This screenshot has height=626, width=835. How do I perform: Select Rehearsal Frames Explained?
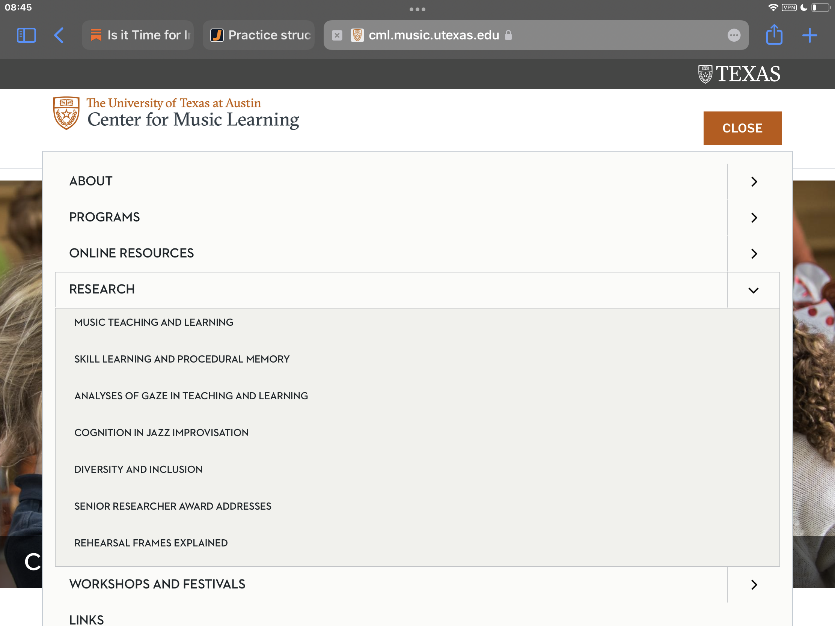tap(151, 543)
